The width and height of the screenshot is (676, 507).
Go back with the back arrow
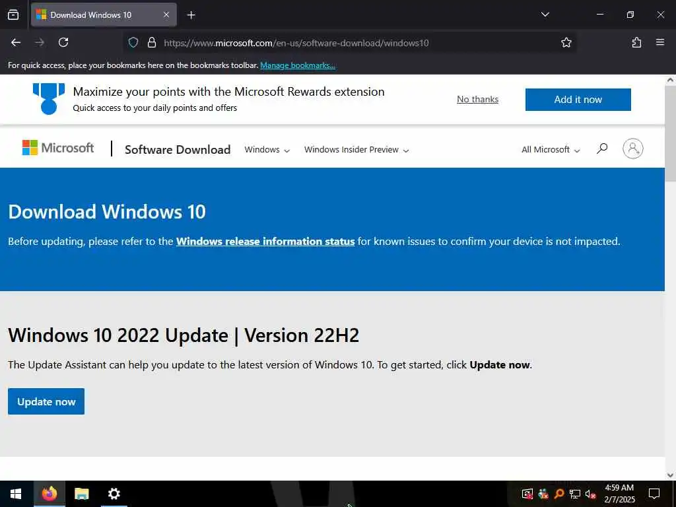click(x=16, y=42)
